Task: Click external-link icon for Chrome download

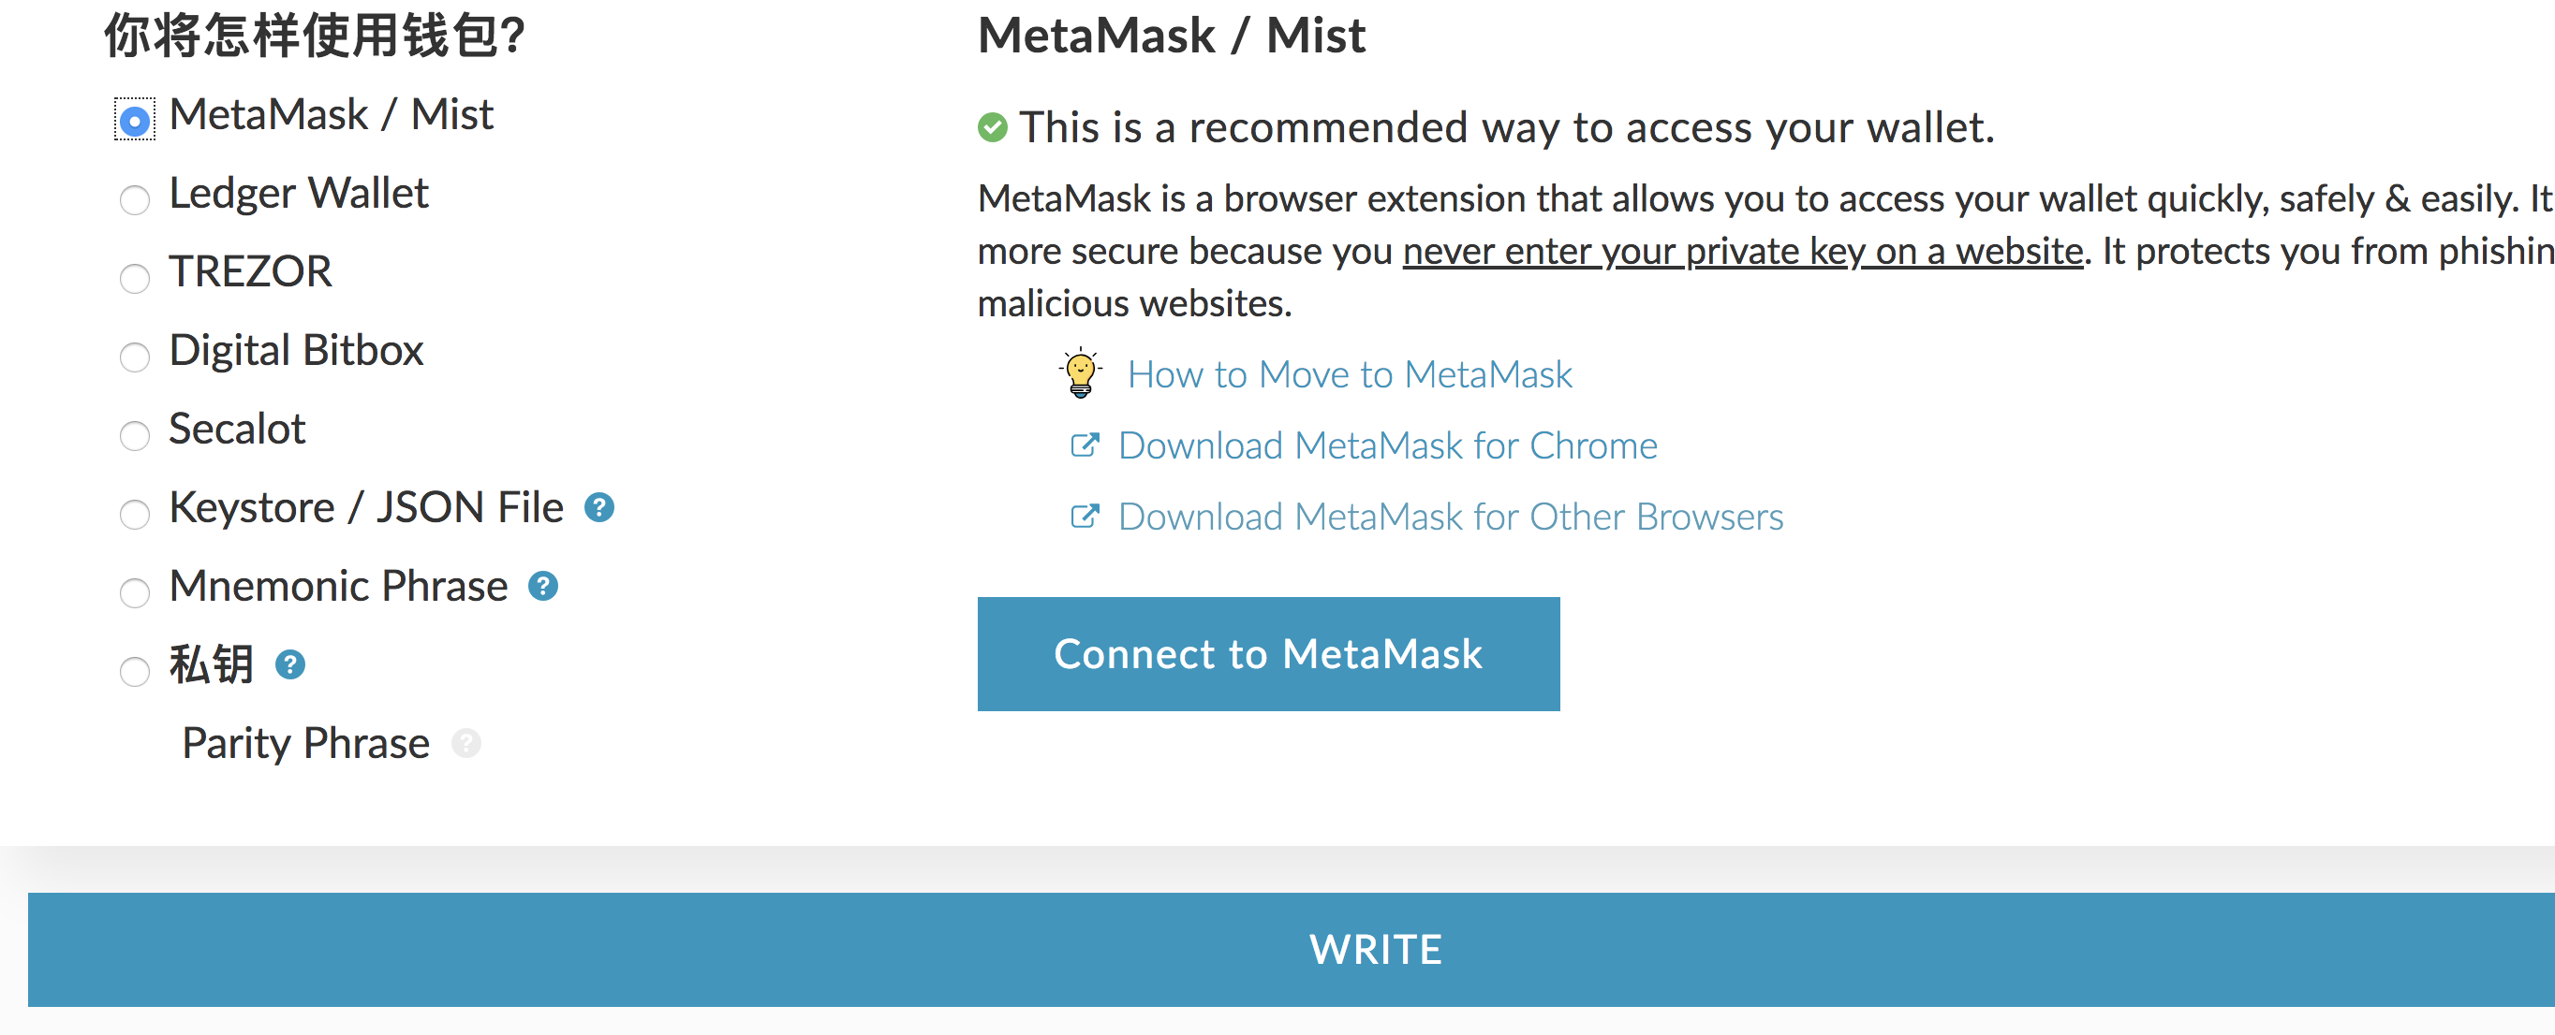Action: click(1084, 445)
